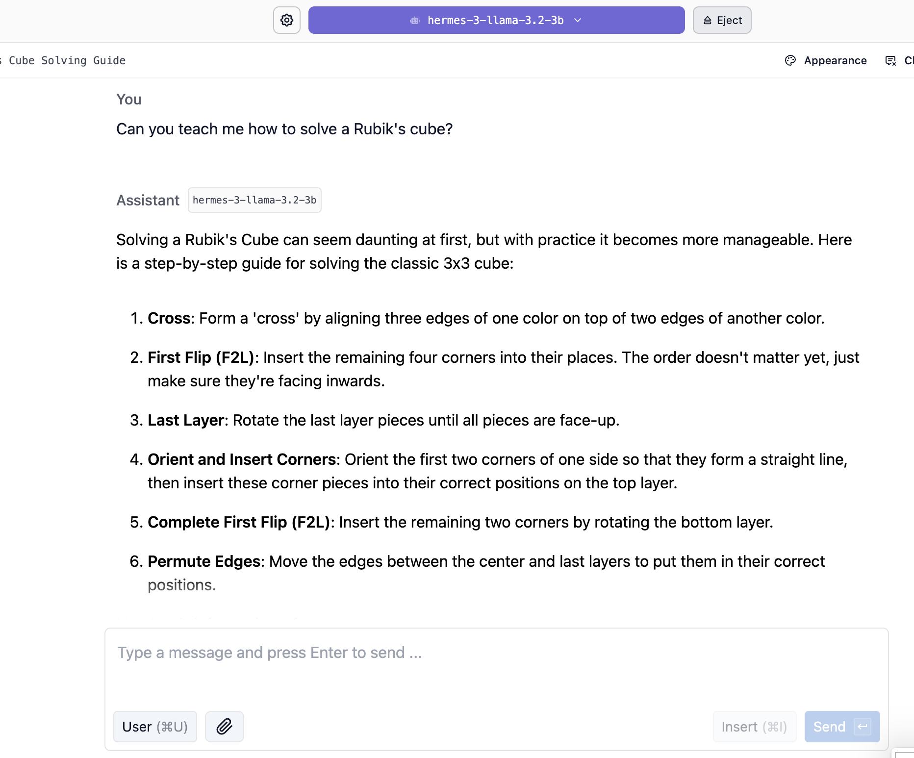Attach a file with paperclip icon
The height and width of the screenshot is (758, 914).
pos(225,727)
